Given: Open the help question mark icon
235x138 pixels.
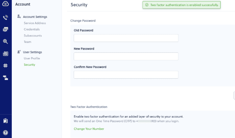Looking at the screenshot, I should point(5,133).
